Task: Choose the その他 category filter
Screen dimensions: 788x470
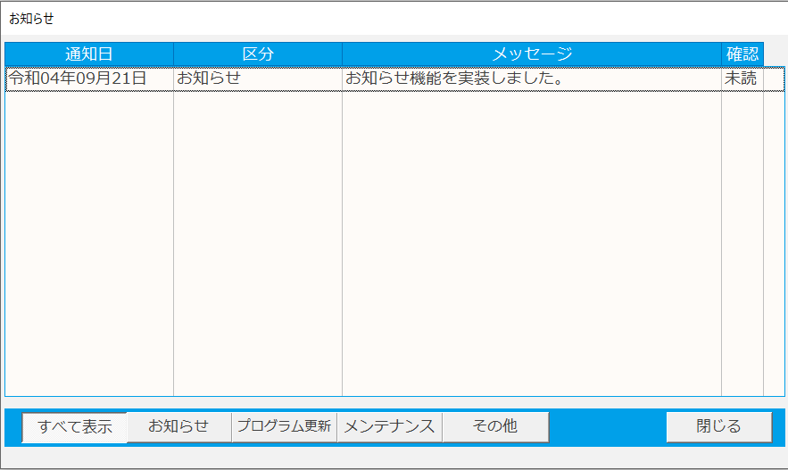Action: click(495, 427)
